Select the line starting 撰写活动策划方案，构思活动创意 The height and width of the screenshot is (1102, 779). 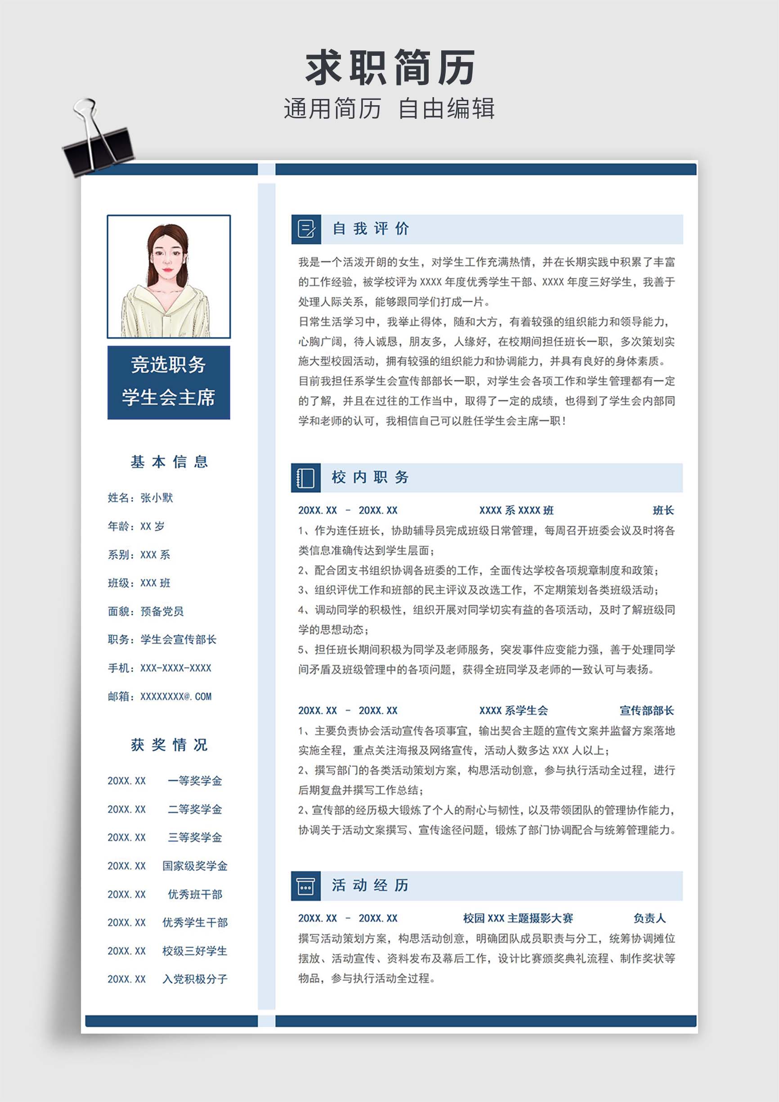pyautogui.click(x=487, y=938)
